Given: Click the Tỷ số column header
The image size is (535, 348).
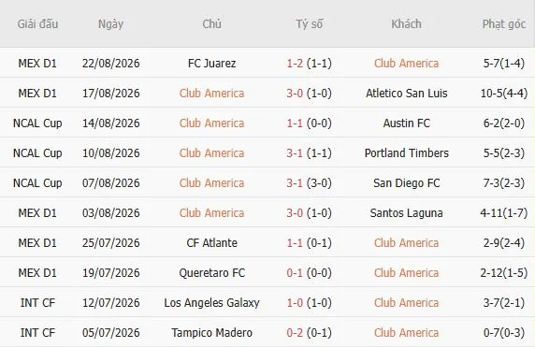Looking at the screenshot, I should pyautogui.click(x=310, y=24).
